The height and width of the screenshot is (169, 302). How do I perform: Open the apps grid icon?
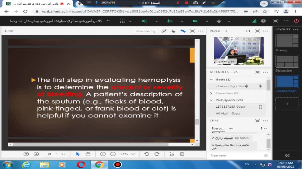[x=122, y=21]
